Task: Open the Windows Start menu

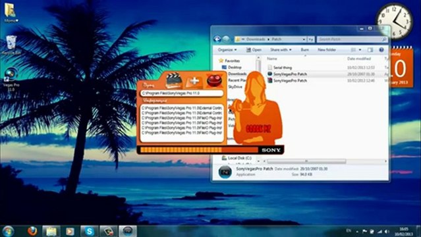Action: point(8,231)
